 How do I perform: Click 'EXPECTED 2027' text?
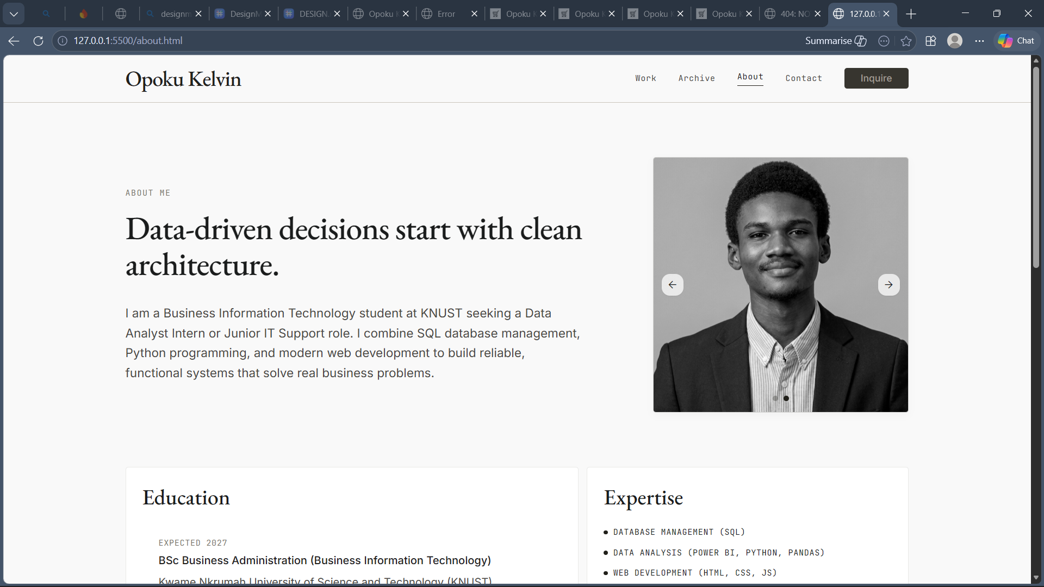click(x=193, y=543)
